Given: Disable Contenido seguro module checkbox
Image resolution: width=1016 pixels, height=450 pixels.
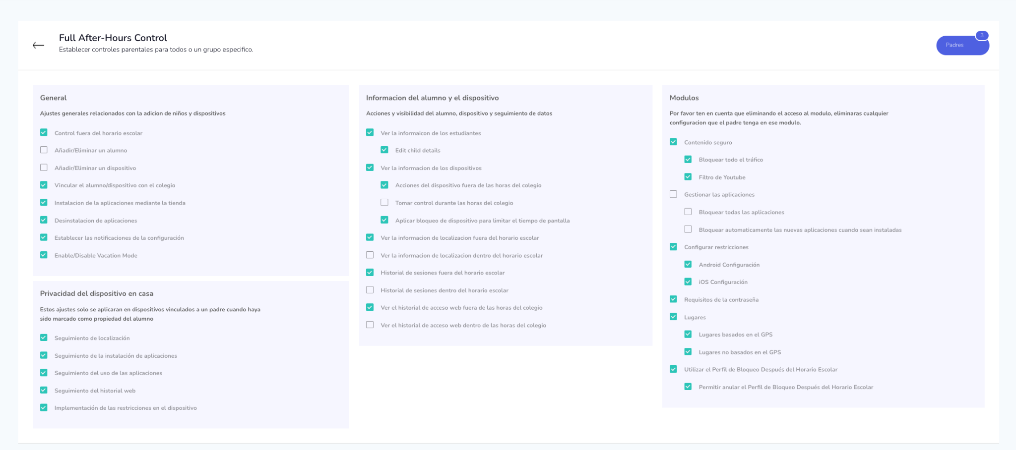Looking at the screenshot, I should 673,142.
